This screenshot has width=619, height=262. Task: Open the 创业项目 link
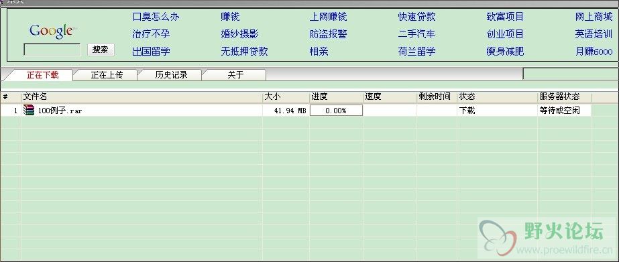pyautogui.click(x=505, y=34)
